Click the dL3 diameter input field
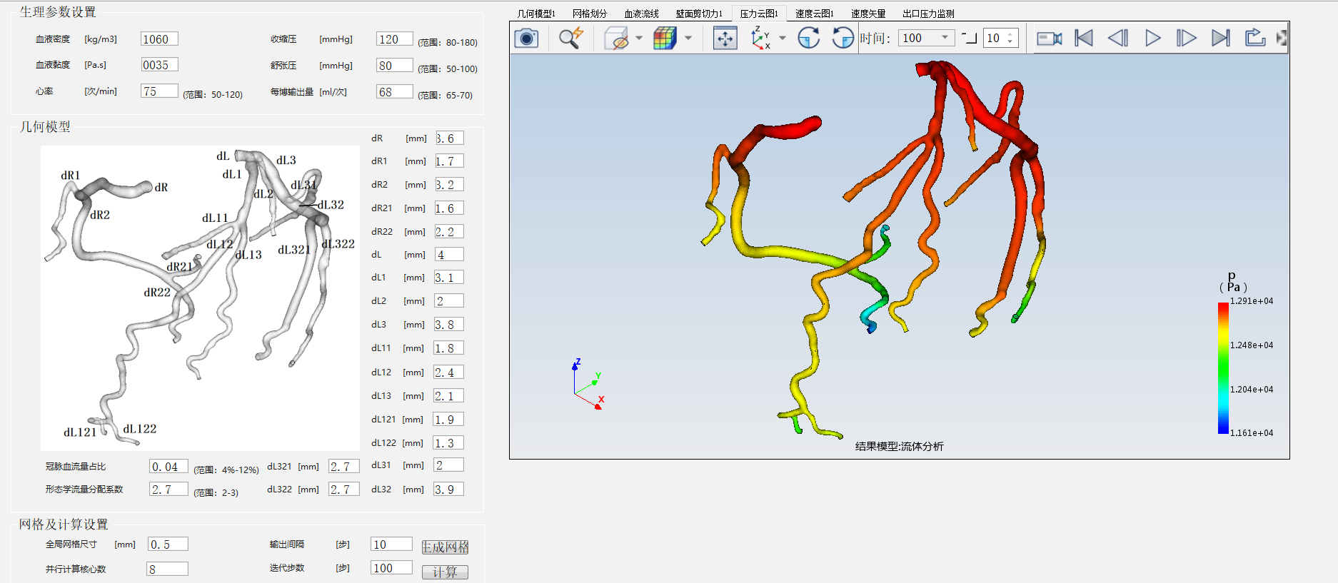The height and width of the screenshot is (583, 1338). (450, 325)
